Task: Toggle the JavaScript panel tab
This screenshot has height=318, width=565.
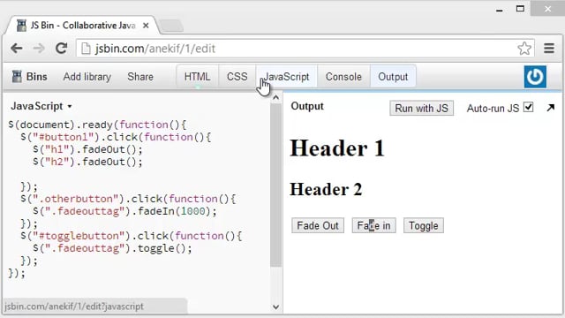Action: (286, 77)
